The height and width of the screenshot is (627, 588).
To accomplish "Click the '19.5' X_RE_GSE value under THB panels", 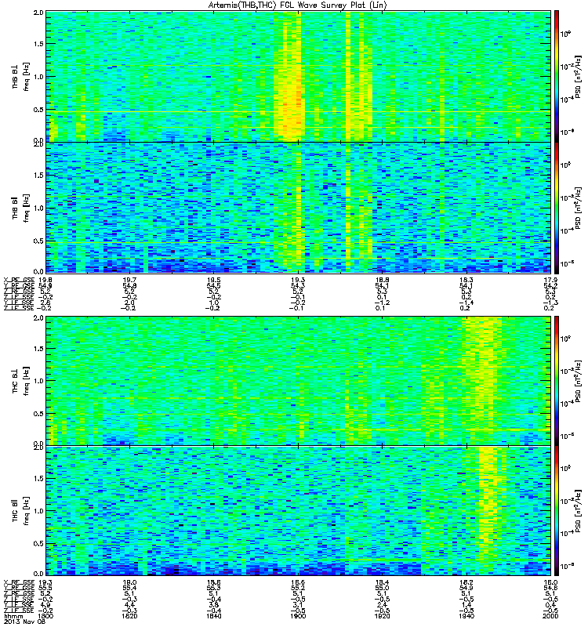I will click(x=213, y=280).
